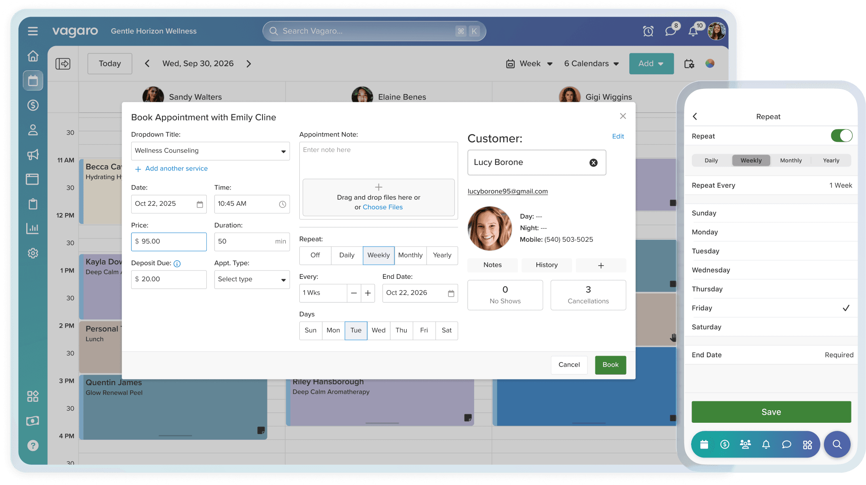Expand the 6 Calendars dropdown
866x485 pixels.
591,64
